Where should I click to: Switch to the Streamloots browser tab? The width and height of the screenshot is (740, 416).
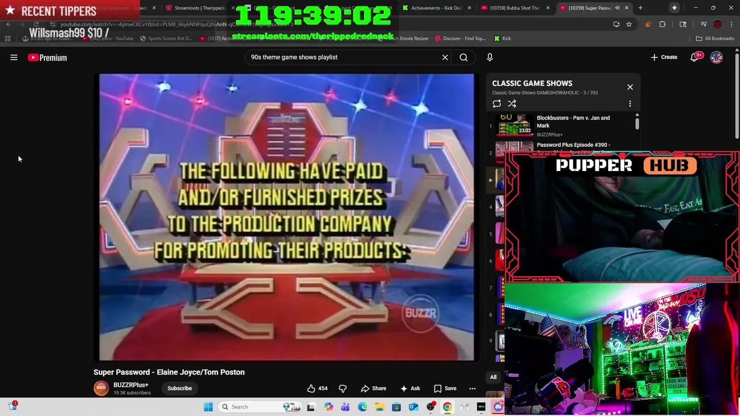point(199,8)
